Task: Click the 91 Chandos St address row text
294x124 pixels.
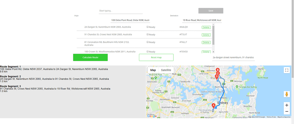Action: [108, 34]
